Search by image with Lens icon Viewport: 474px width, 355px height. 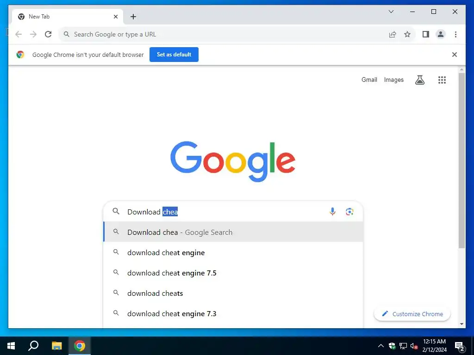349,212
